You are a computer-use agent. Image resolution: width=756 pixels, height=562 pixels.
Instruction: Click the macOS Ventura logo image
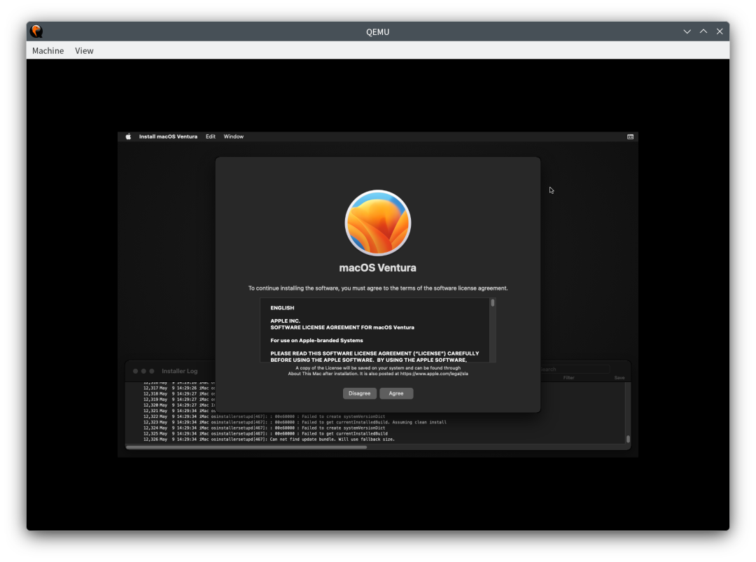(377, 223)
